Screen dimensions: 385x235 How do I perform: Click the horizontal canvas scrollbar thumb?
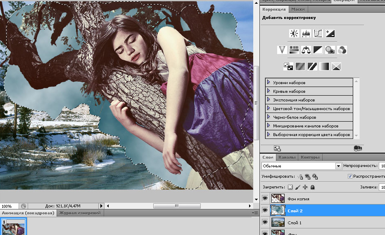click(177, 206)
